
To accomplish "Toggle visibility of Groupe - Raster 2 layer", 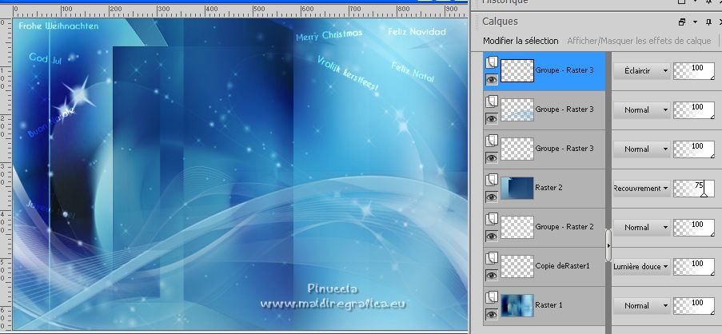I will (x=492, y=237).
